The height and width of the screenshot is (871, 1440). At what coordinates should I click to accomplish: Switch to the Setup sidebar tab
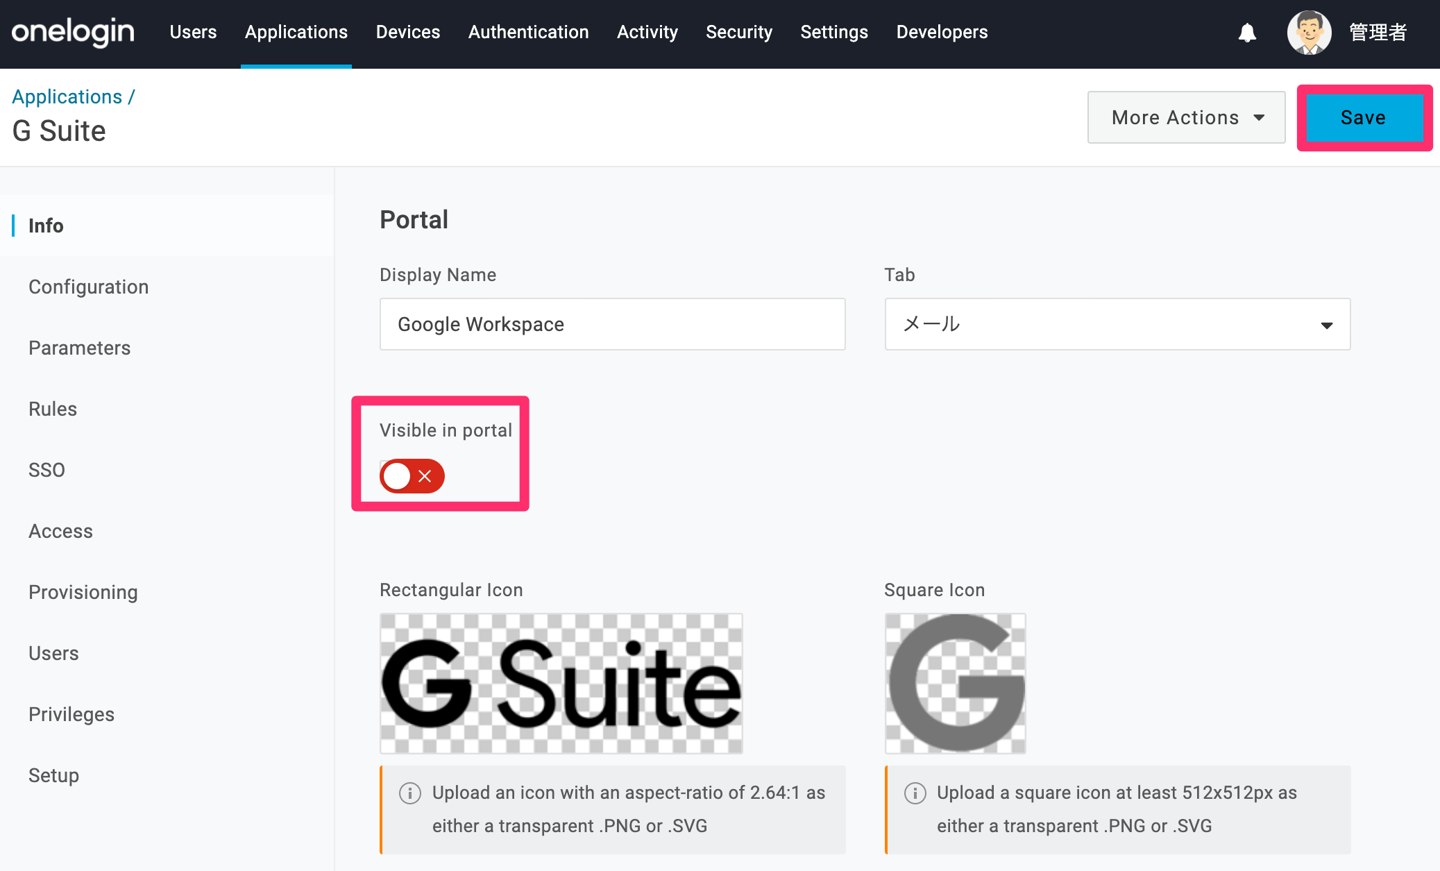point(167,775)
